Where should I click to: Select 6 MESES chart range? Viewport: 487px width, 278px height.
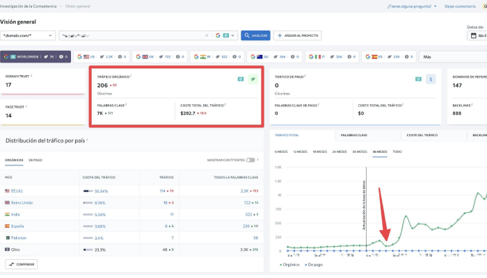281,152
